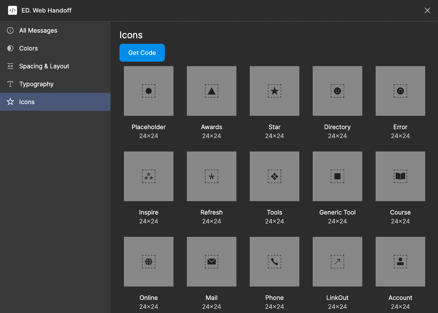Select the Error sad-face icon tile
438x313 pixels.
tap(400, 91)
